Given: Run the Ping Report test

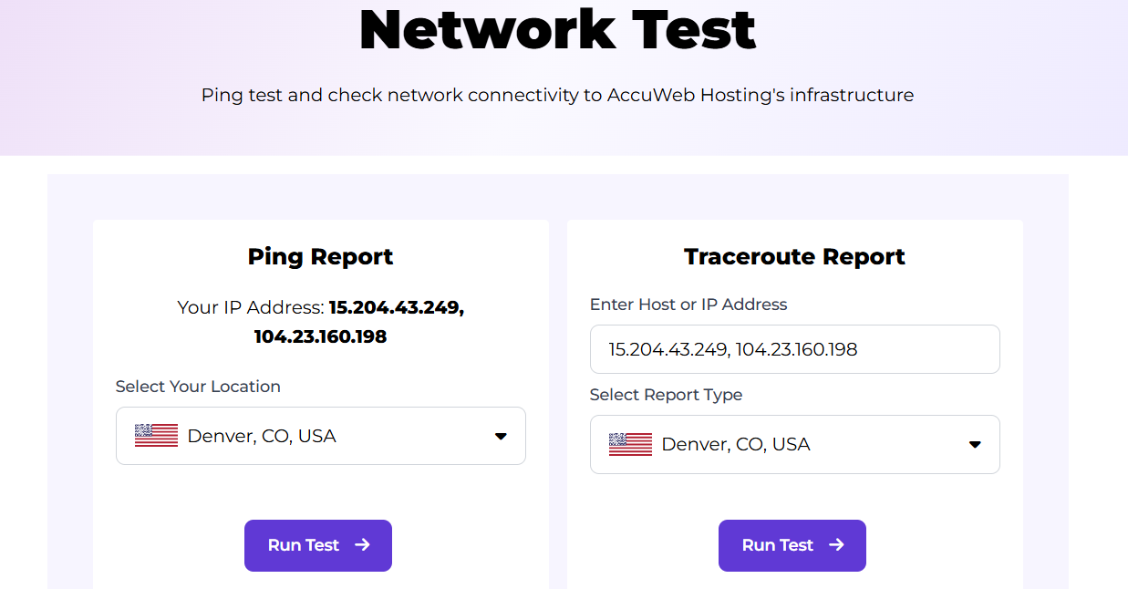Looking at the screenshot, I should [318, 545].
